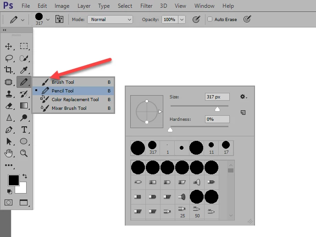Select the Hand tool

click(9, 153)
